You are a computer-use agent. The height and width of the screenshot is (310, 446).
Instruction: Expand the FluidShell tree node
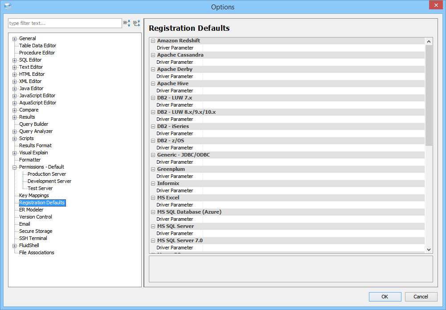point(15,246)
